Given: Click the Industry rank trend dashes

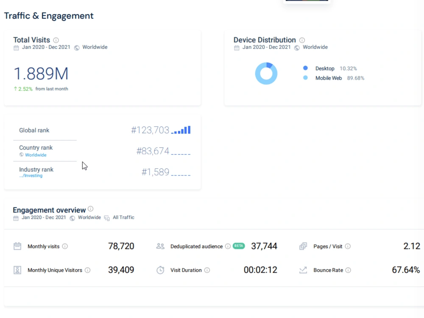Looking at the screenshot, I should click(x=181, y=175).
